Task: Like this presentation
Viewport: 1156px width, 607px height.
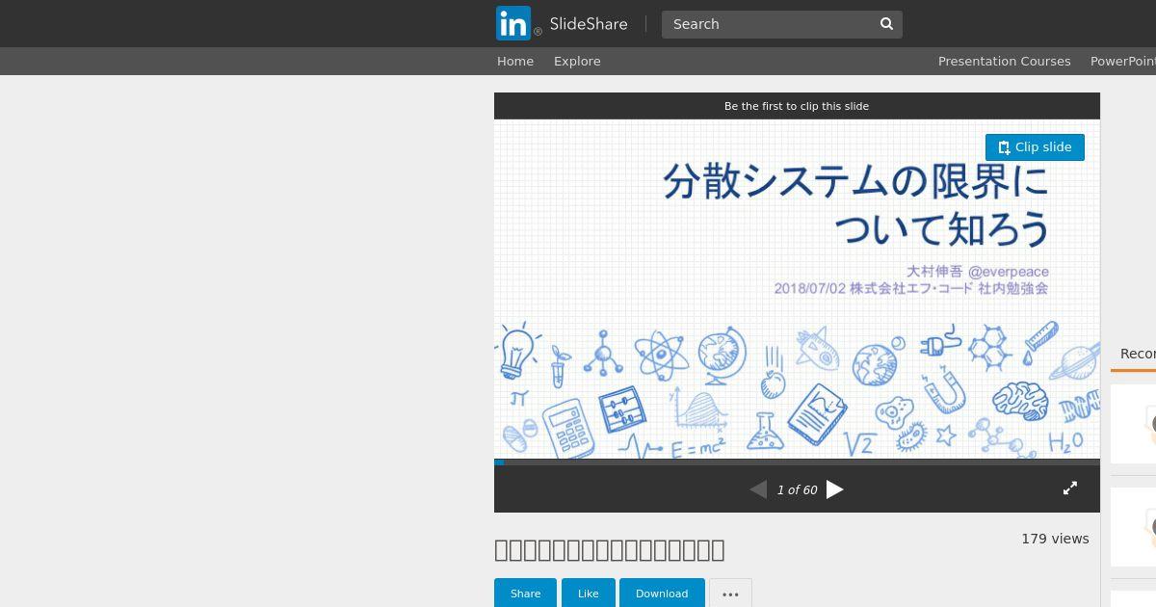Action: click(588, 594)
